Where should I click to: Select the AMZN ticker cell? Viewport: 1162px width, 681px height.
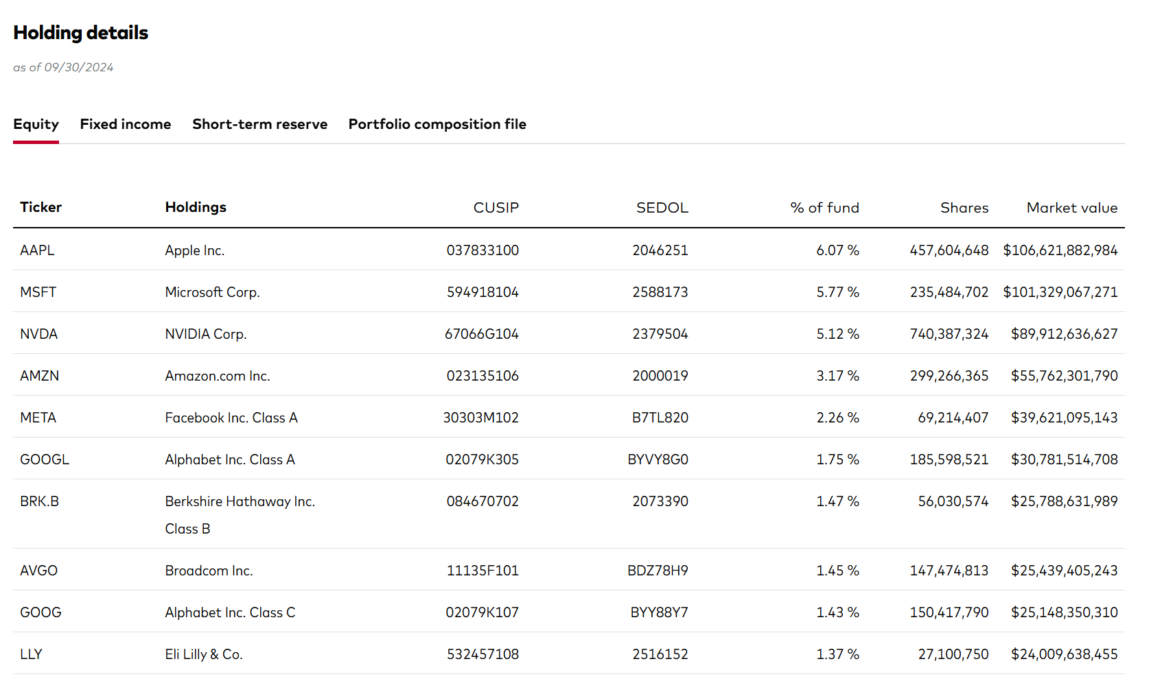[39, 376]
